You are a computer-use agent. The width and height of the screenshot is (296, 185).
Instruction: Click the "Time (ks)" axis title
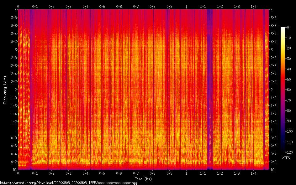143,179
